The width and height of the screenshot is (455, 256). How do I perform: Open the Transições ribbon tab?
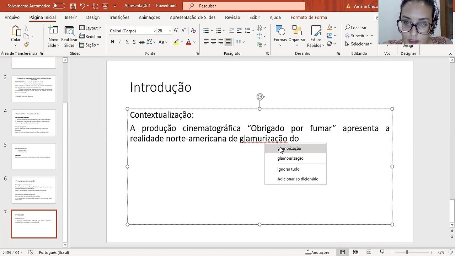[x=119, y=17]
